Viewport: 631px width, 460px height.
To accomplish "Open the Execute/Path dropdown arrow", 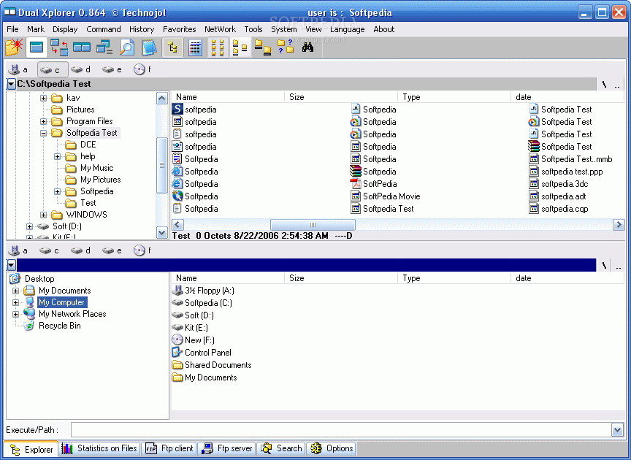I will coord(617,430).
